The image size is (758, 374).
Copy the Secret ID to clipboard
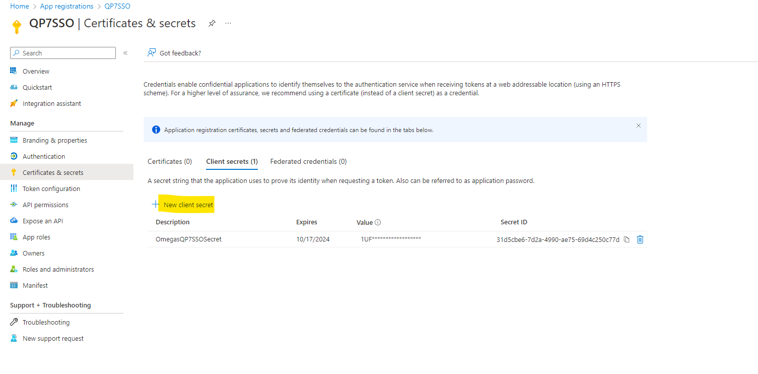click(627, 239)
